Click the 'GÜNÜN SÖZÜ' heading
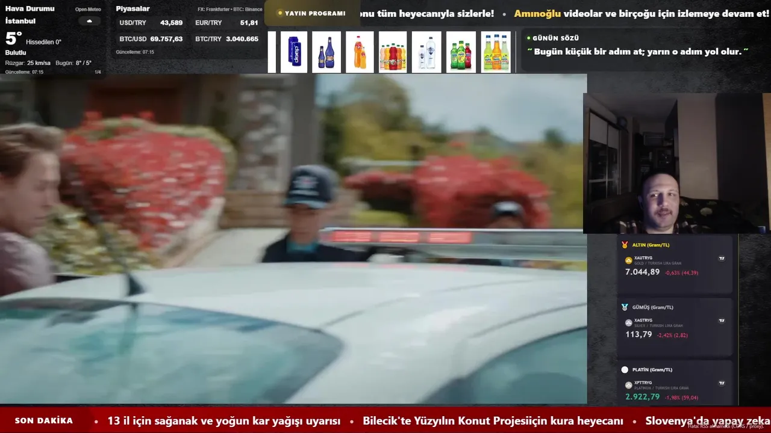771x433 pixels. pyautogui.click(x=555, y=38)
